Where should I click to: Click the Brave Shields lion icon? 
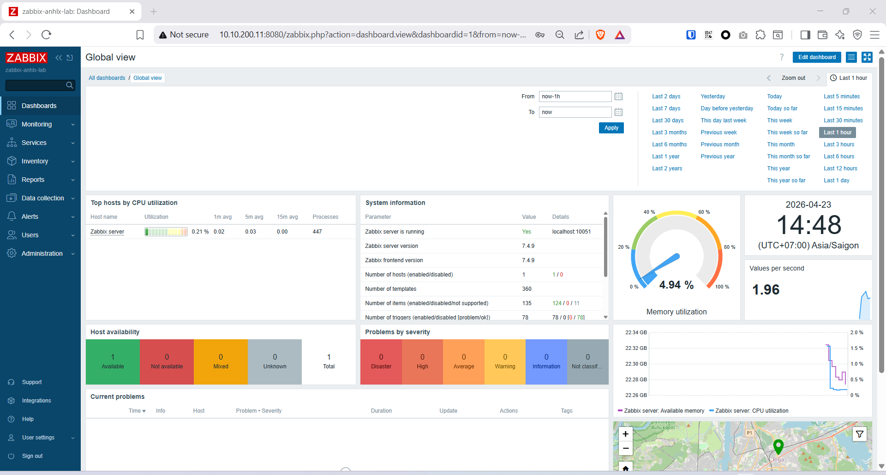pos(600,35)
